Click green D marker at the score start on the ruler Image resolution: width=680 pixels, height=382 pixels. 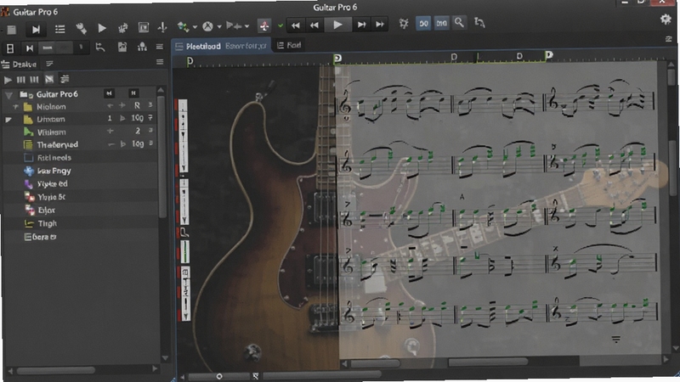(337, 58)
